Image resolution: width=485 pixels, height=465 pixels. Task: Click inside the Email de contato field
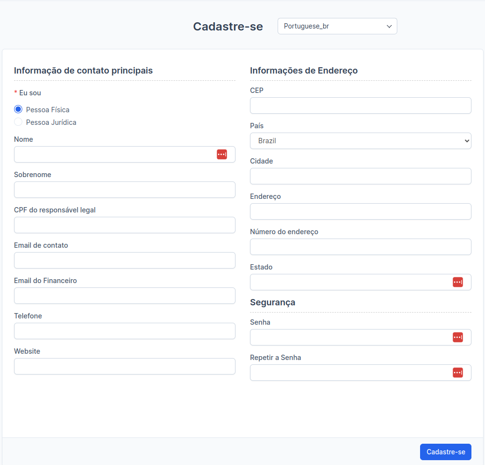(124, 260)
